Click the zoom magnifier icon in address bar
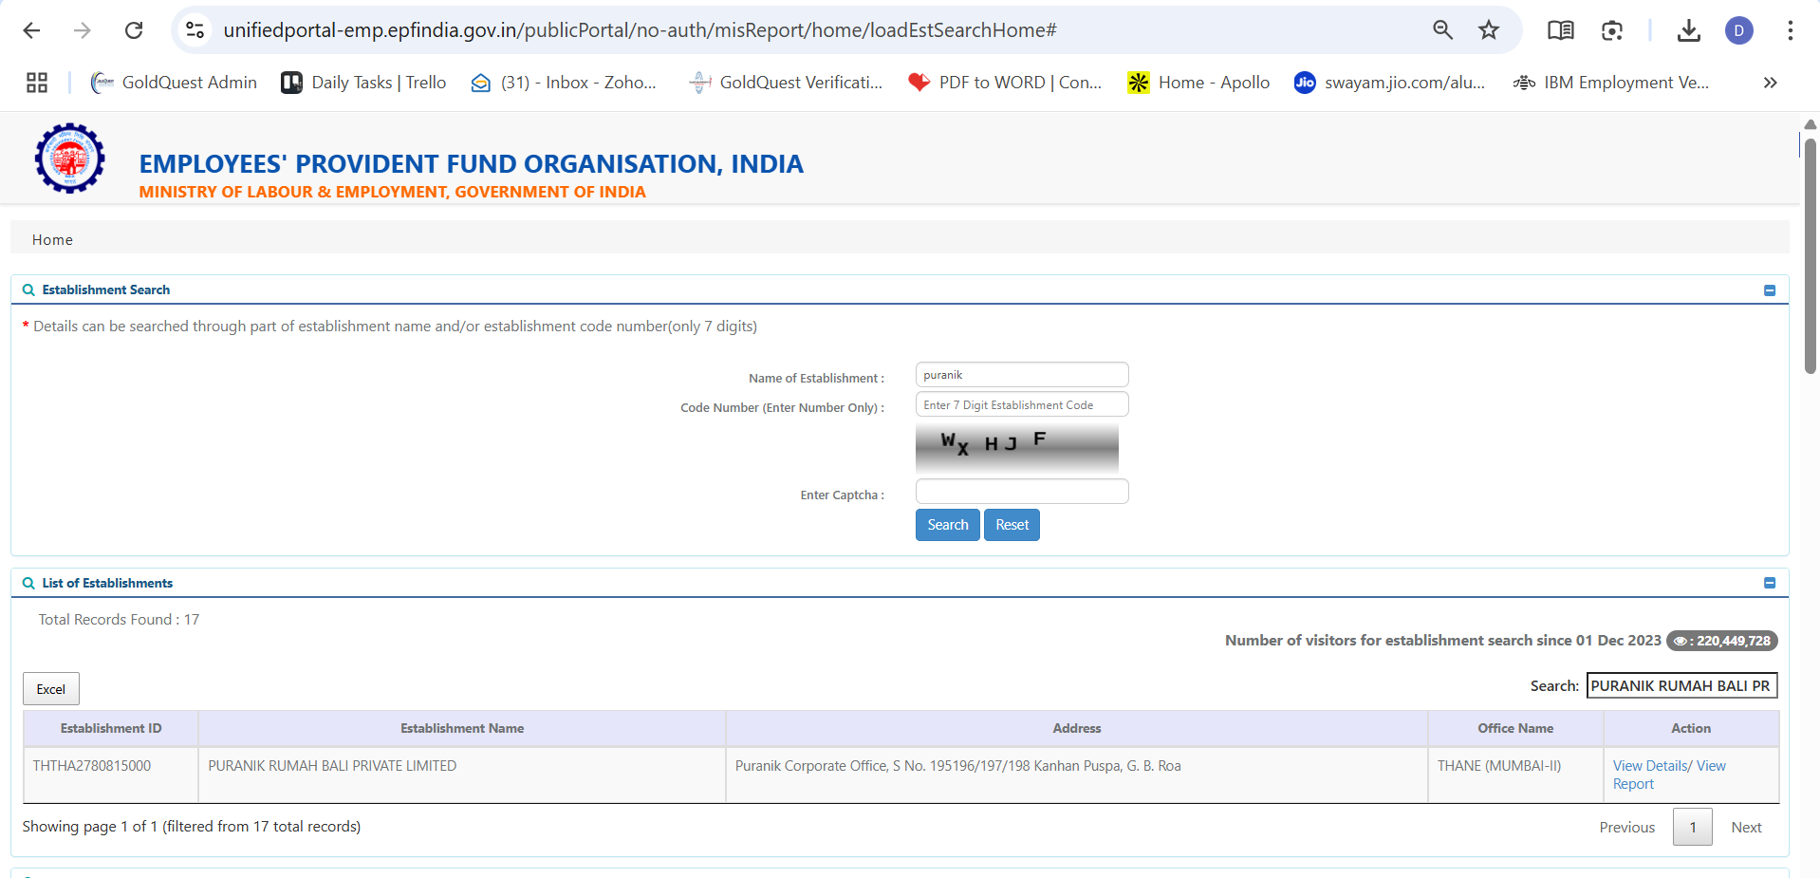The height and width of the screenshot is (878, 1820). click(x=1442, y=30)
